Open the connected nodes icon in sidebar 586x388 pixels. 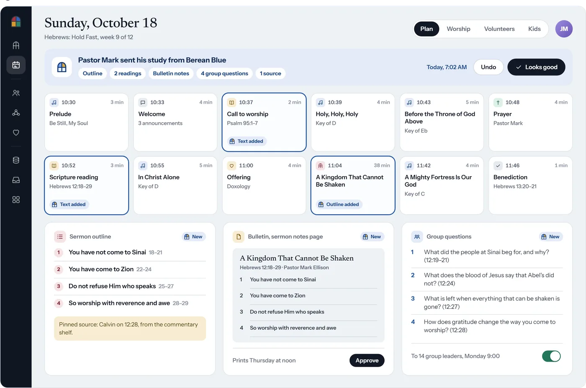(16, 113)
